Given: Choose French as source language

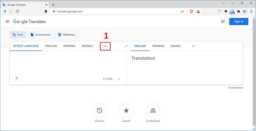Looking at the screenshot, I should pyautogui.click(x=87, y=46).
